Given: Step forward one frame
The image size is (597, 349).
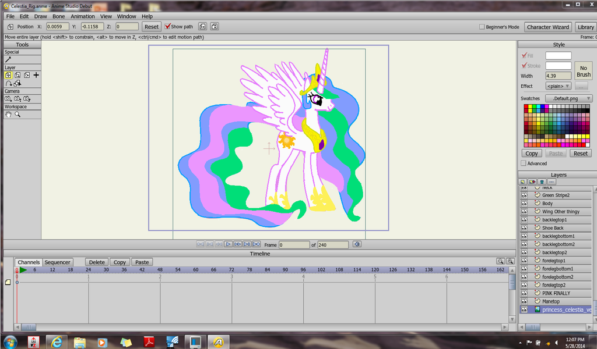Looking at the screenshot, I should tap(237, 244).
